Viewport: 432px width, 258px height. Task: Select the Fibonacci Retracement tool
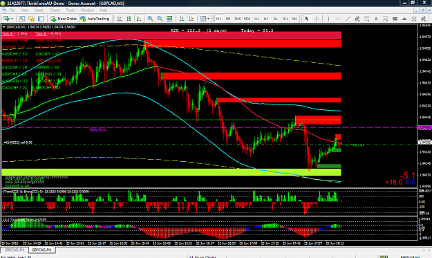(366, 19)
